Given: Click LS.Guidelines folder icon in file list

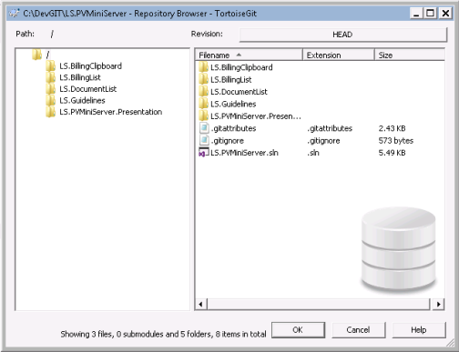Looking at the screenshot, I should pos(204,104).
